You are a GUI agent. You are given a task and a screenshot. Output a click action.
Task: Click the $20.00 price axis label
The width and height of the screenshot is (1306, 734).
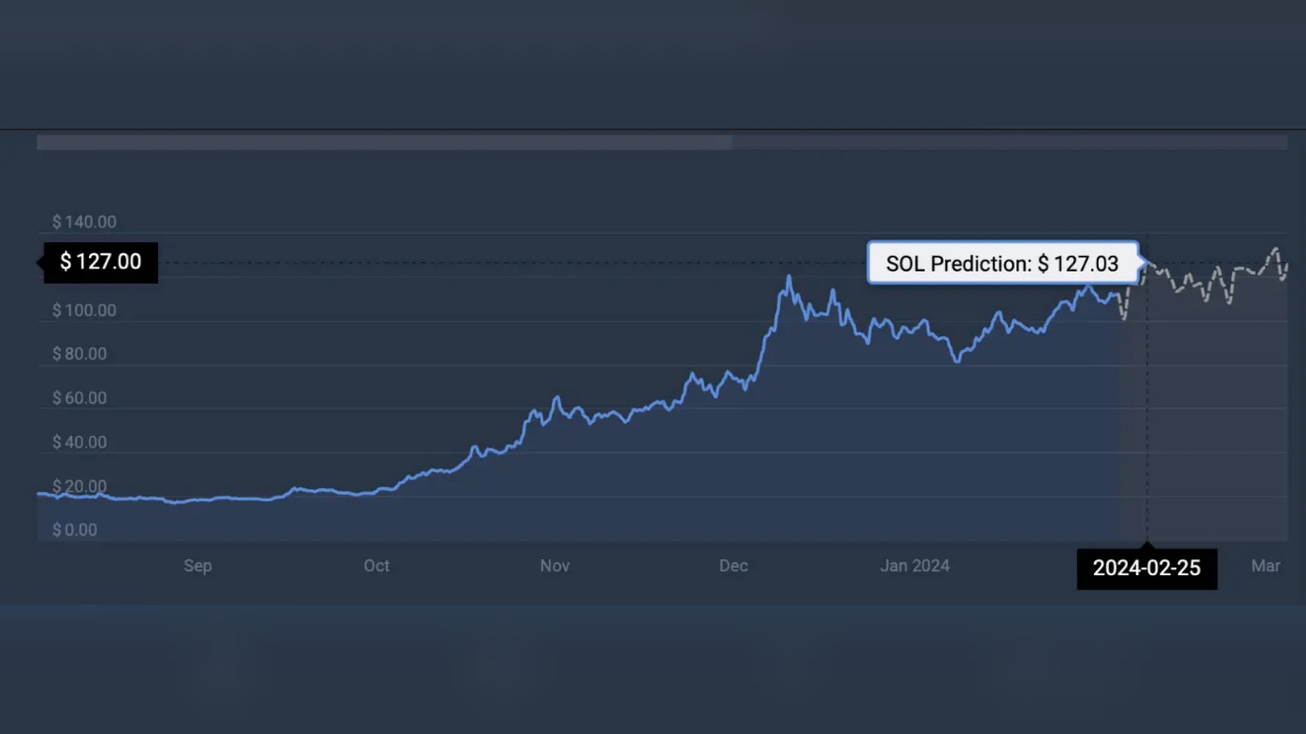point(79,486)
